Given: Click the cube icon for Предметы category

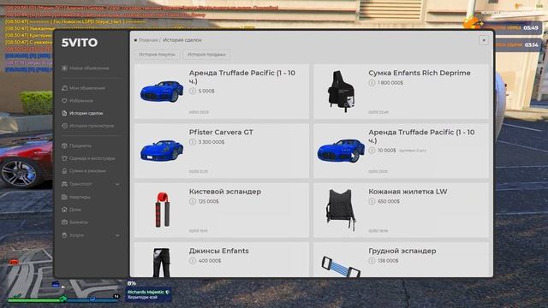Looking at the screenshot, I should (64, 145).
